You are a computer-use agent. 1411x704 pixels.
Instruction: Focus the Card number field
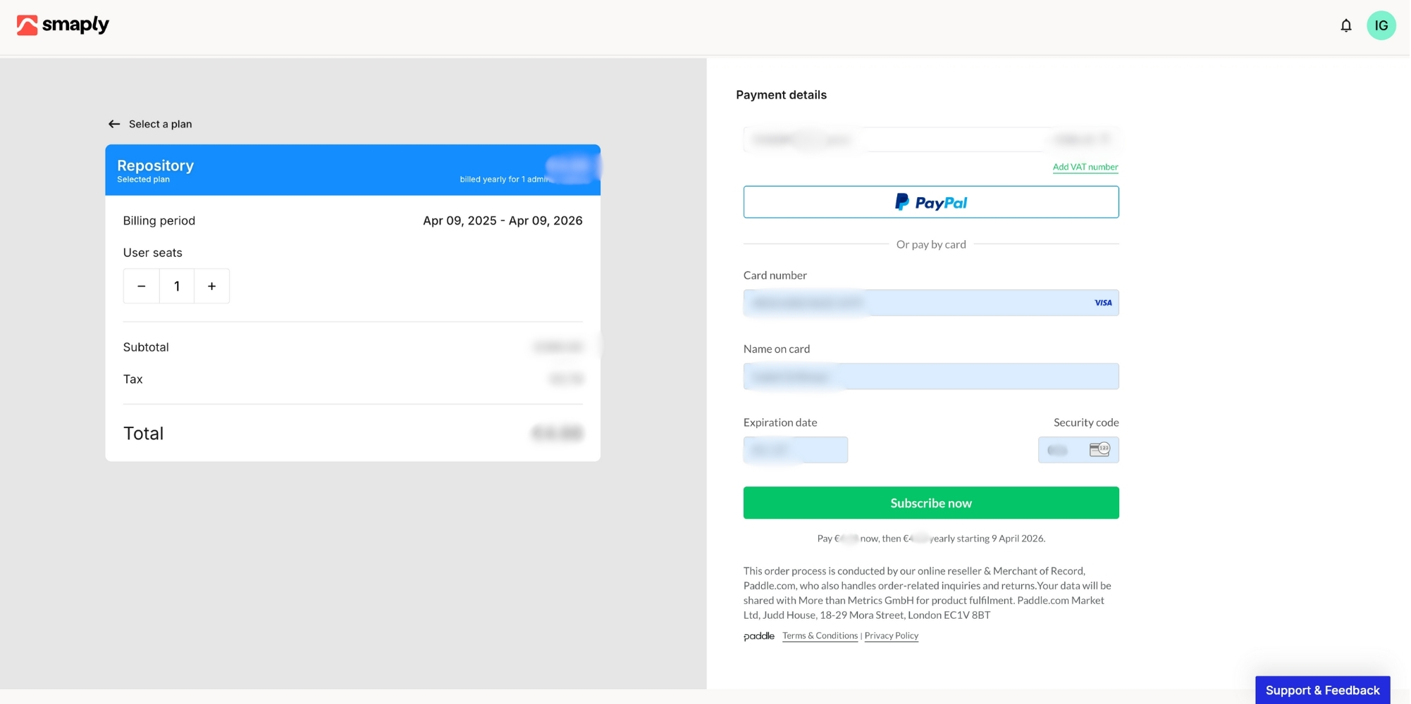916,303
